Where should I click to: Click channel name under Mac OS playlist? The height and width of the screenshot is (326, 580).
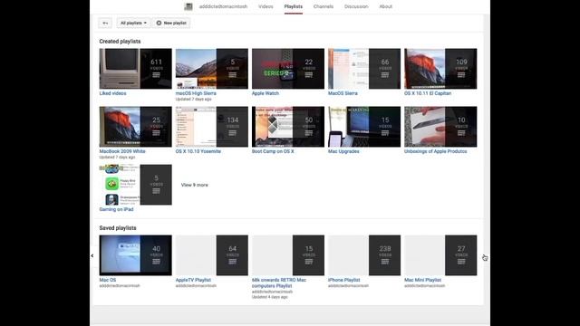click(120, 286)
